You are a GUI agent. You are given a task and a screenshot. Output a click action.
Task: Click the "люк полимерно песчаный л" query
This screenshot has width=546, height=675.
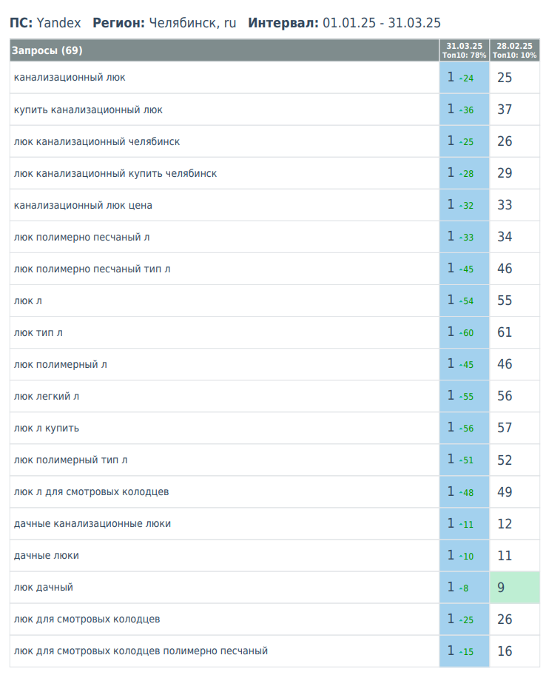click(82, 237)
